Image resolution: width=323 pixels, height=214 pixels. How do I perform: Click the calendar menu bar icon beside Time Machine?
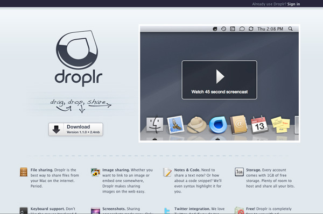click(233, 29)
